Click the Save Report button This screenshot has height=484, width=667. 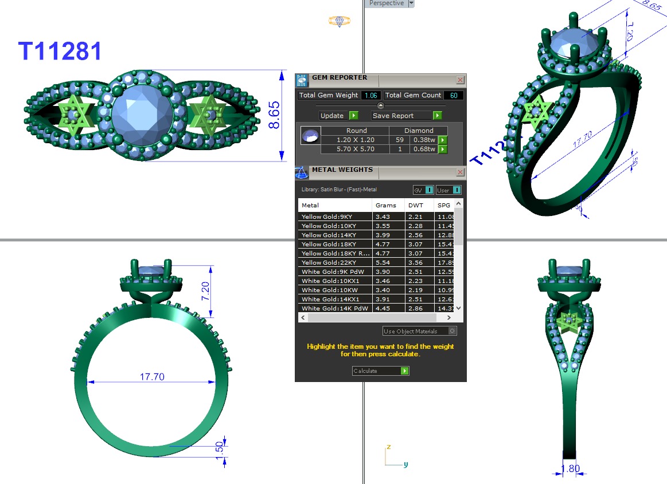click(x=406, y=116)
